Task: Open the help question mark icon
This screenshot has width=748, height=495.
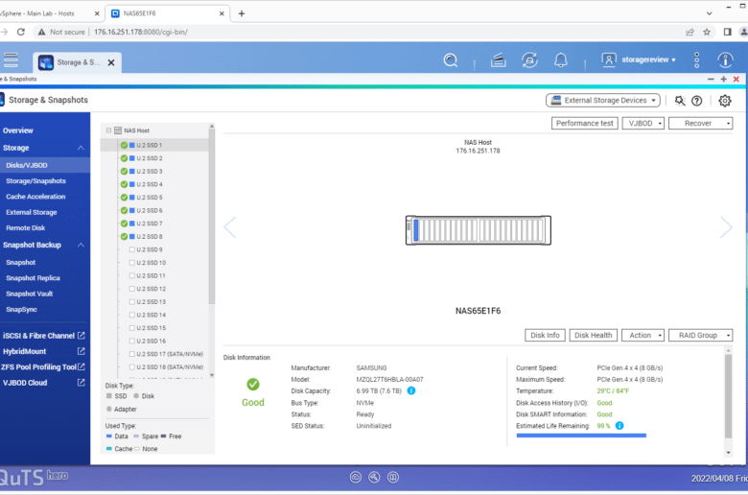Action: (x=697, y=100)
